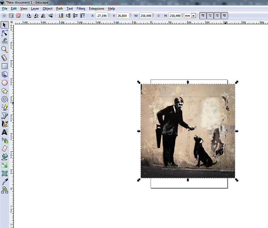The height and width of the screenshot is (228, 268).
Task: Open the Layer menu
Action: [x=35, y=8]
